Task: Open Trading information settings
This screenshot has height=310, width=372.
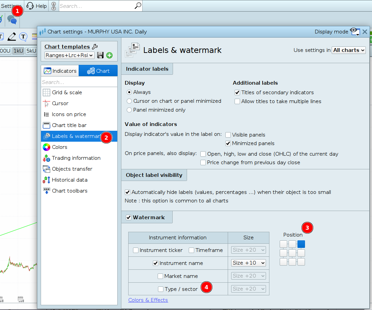Action: click(79, 158)
